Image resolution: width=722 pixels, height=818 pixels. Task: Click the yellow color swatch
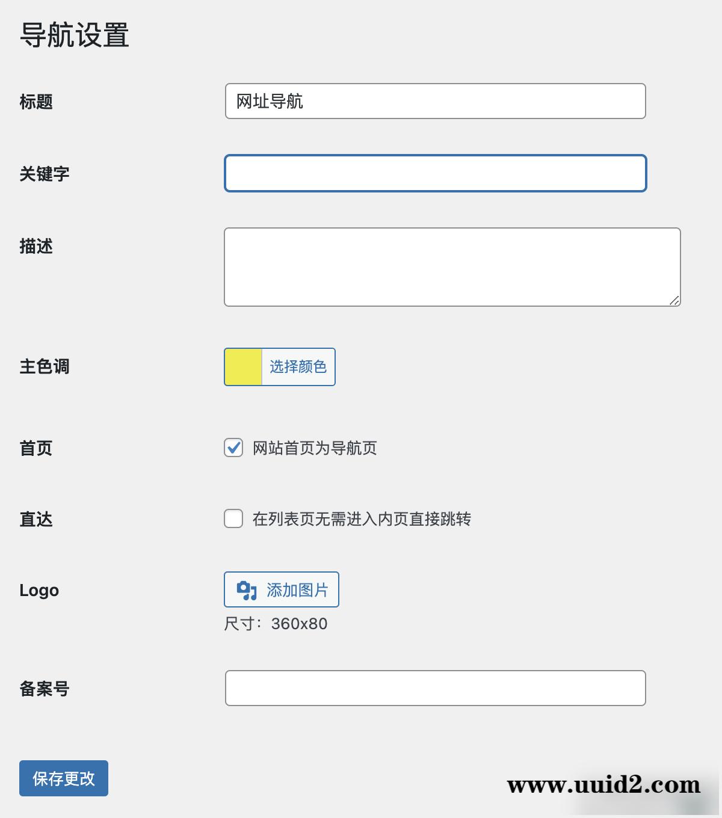pos(243,367)
